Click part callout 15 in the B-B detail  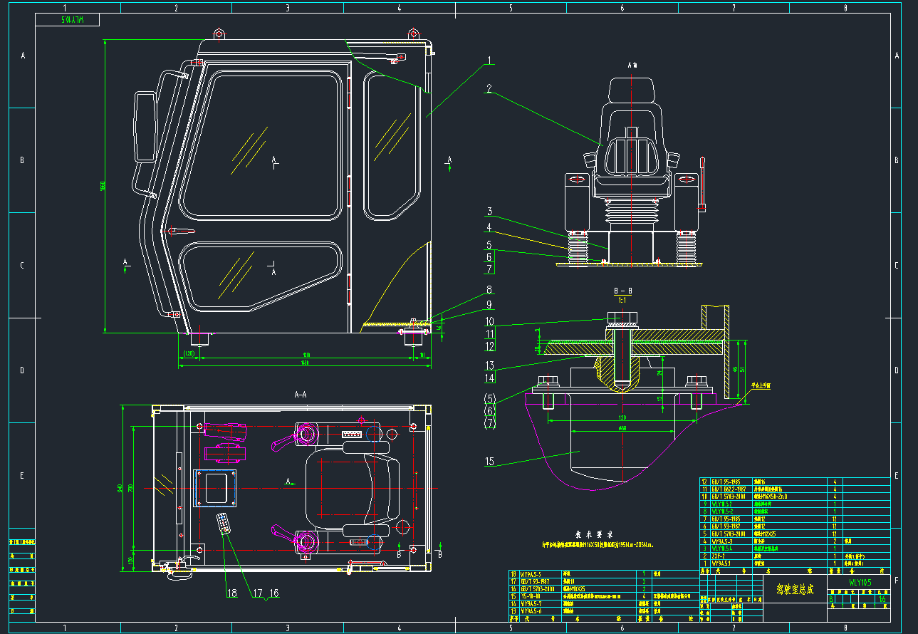pos(490,462)
